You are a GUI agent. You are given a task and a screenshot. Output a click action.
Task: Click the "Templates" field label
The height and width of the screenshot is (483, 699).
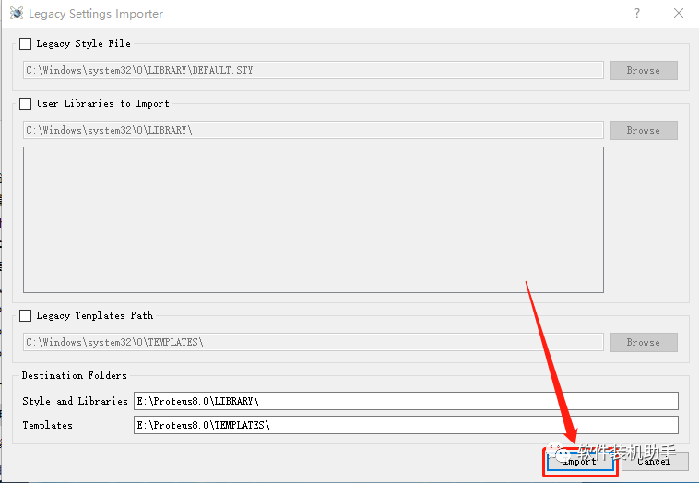click(47, 426)
